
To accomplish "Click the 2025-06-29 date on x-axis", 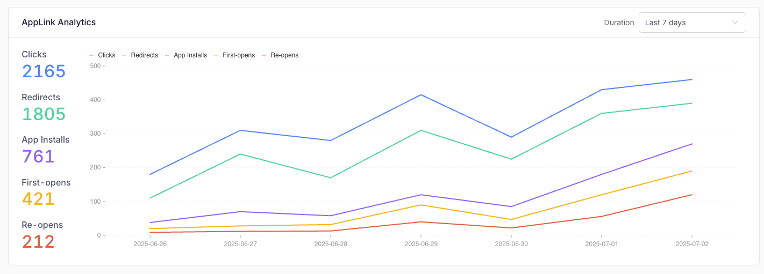I will tap(421, 244).
